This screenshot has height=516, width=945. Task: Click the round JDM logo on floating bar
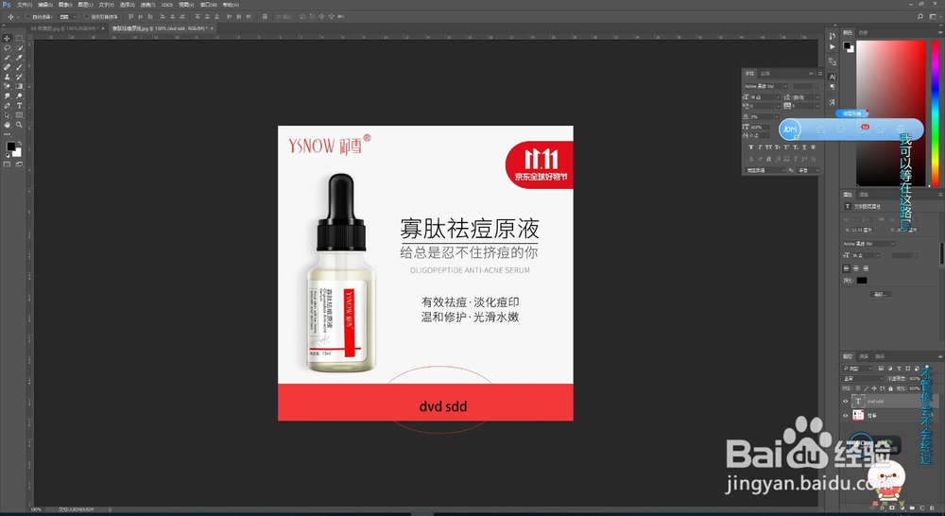[790, 129]
